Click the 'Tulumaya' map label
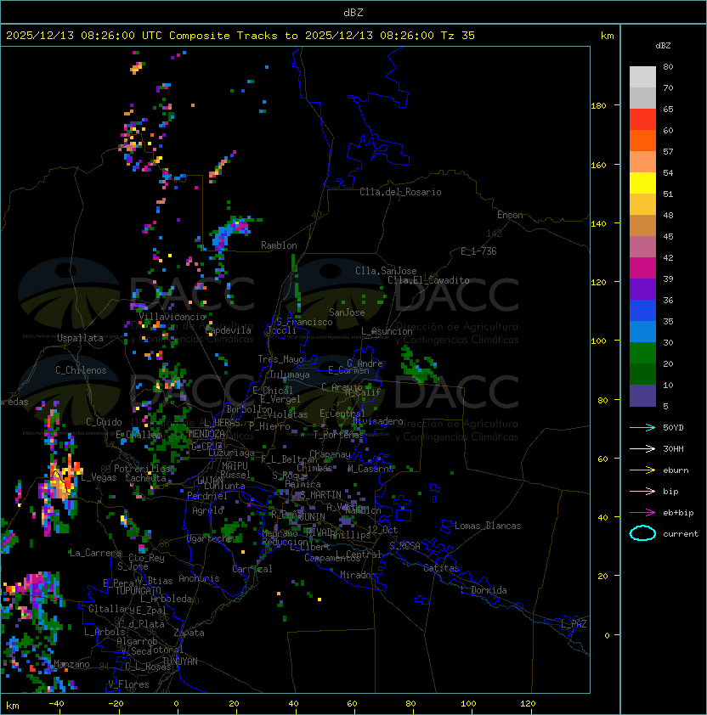 (290, 374)
